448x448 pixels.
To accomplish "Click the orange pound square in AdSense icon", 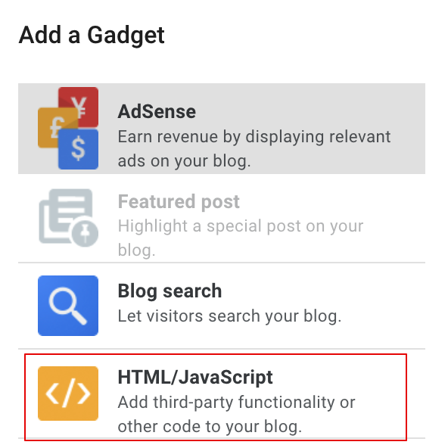I will (x=56, y=128).
